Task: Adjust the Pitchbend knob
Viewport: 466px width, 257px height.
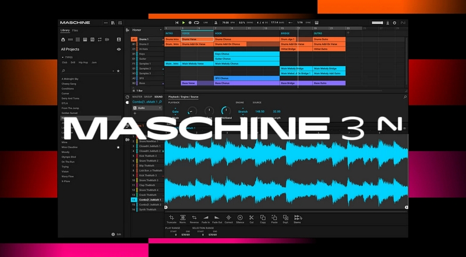Action: click(226, 111)
